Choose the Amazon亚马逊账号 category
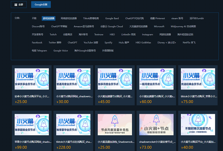The width and height of the screenshot is (223, 151). (x=84, y=26)
